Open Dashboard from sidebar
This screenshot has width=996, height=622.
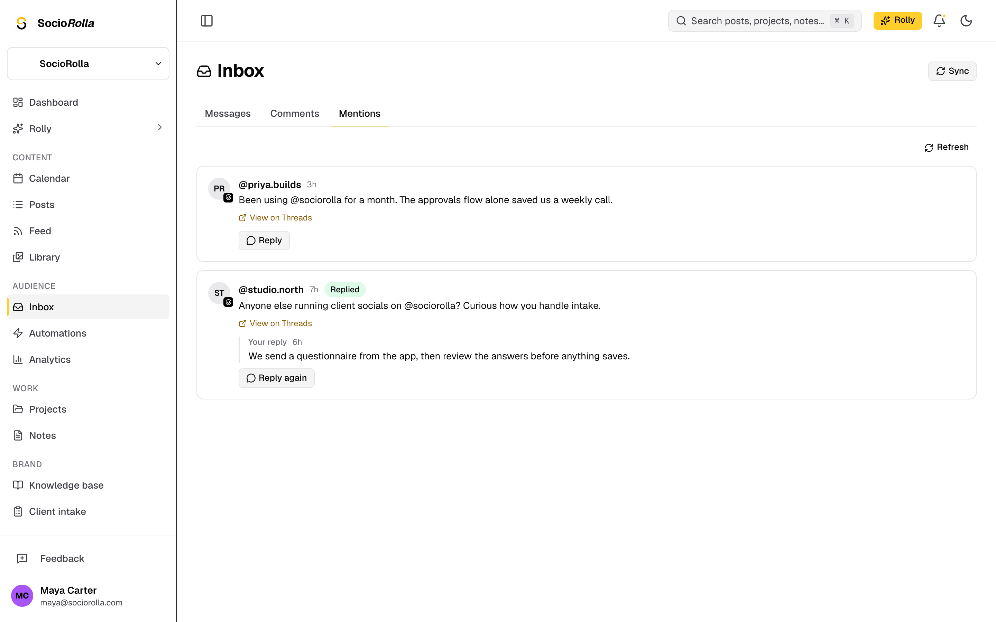click(x=54, y=102)
